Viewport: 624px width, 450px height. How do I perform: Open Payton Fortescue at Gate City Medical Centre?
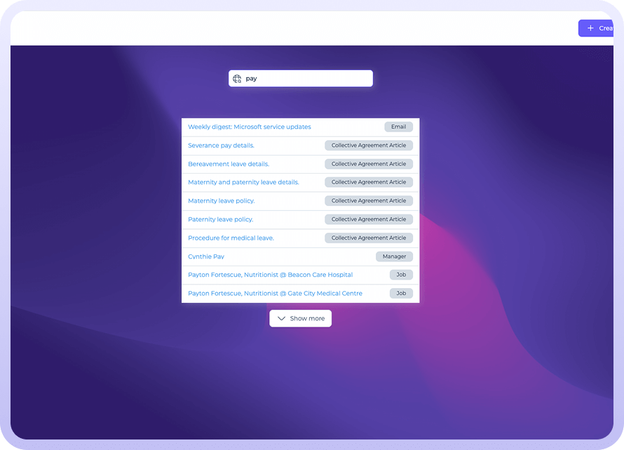click(275, 294)
